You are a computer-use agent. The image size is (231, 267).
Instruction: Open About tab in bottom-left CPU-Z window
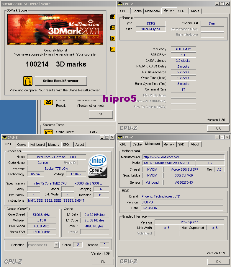80,145
